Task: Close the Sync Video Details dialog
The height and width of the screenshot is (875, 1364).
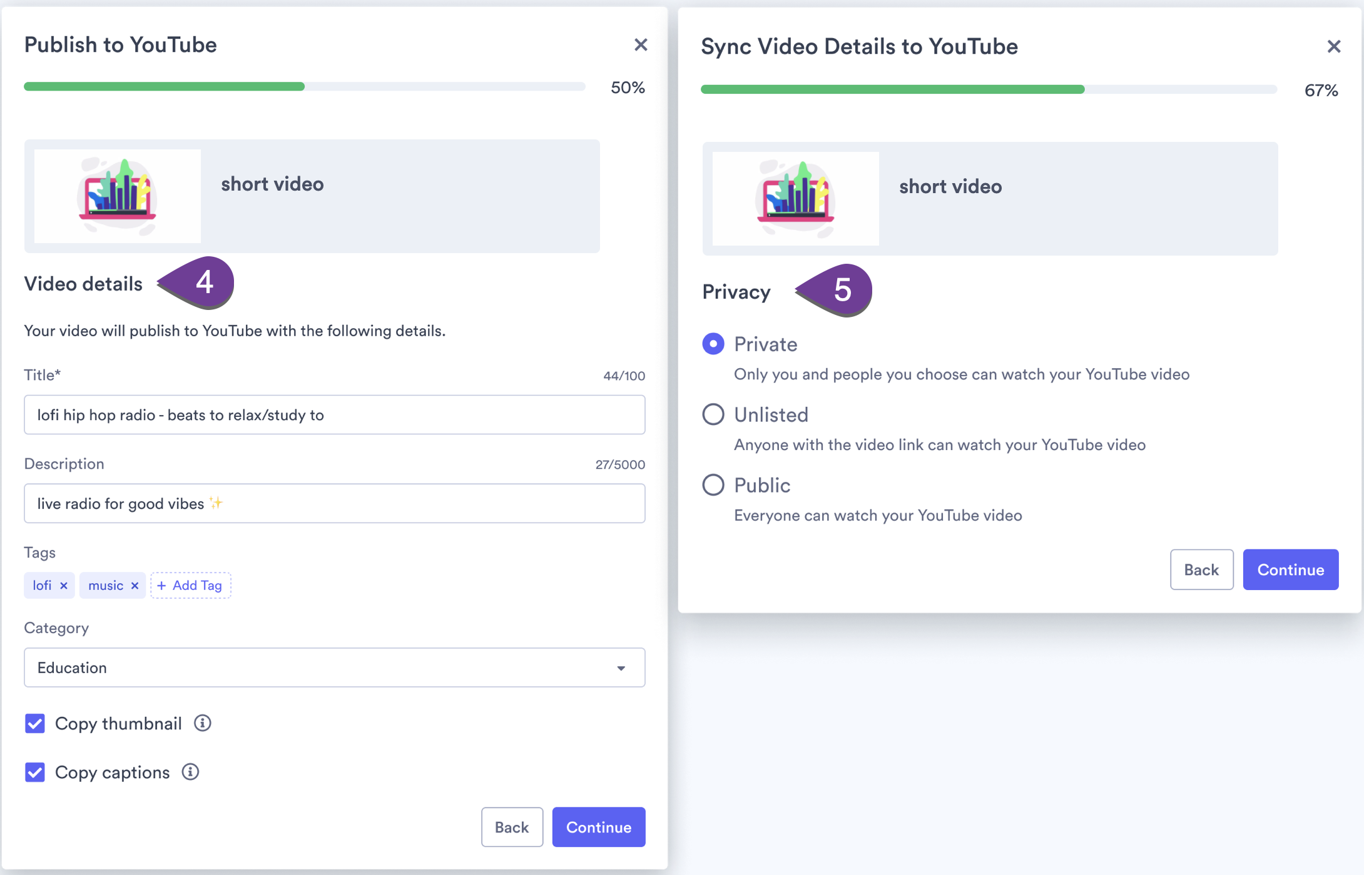Action: tap(1333, 46)
